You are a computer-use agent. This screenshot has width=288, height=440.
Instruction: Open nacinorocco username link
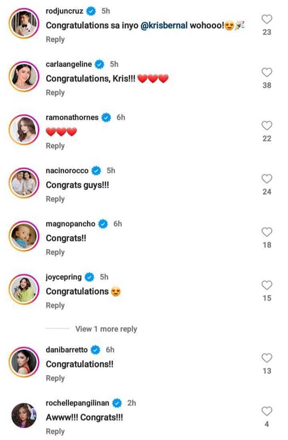point(67,170)
